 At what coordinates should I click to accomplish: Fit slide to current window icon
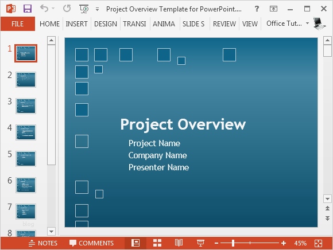point(318,243)
